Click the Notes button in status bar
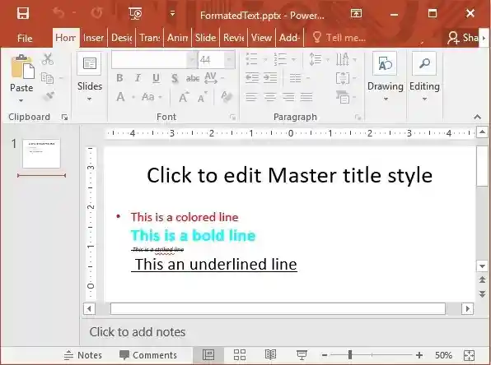491x365 pixels. [83, 355]
